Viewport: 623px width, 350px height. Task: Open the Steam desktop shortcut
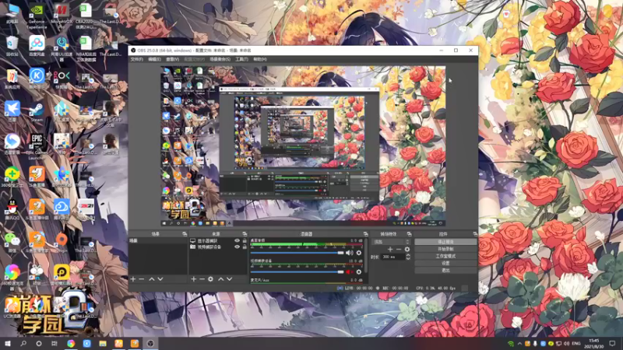coord(37,112)
